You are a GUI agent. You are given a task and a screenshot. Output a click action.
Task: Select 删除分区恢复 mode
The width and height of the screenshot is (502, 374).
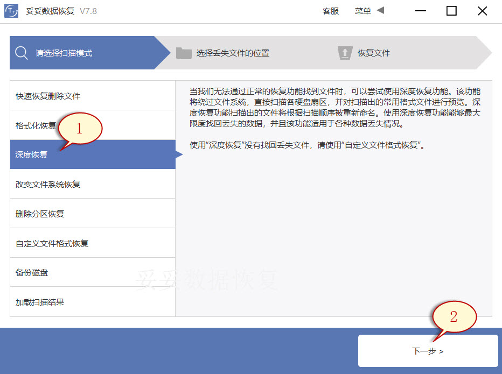[x=93, y=214]
